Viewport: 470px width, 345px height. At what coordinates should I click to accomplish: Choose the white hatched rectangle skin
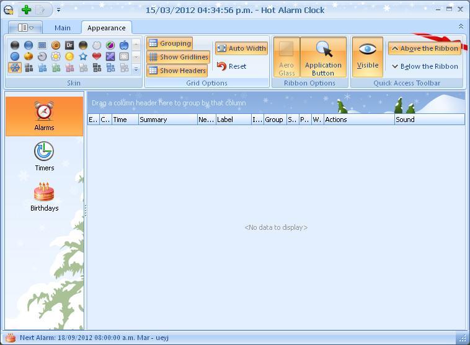pos(124,56)
